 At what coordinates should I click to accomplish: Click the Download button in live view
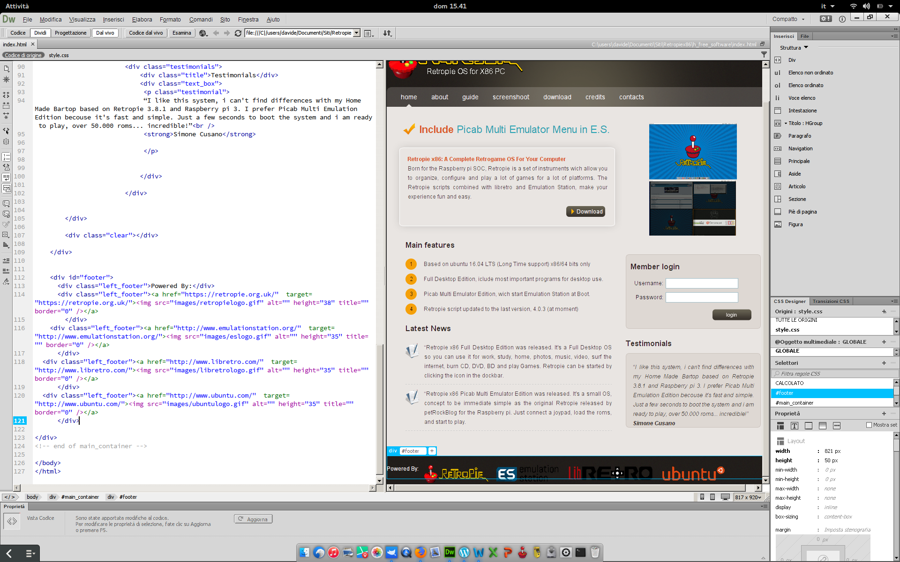pyautogui.click(x=585, y=212)
